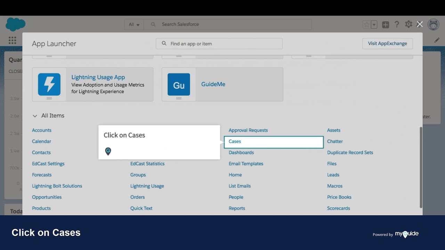The width and height of the screenshot is (445, 250).
Task: Open the Assets item
Action: point(334,130)
